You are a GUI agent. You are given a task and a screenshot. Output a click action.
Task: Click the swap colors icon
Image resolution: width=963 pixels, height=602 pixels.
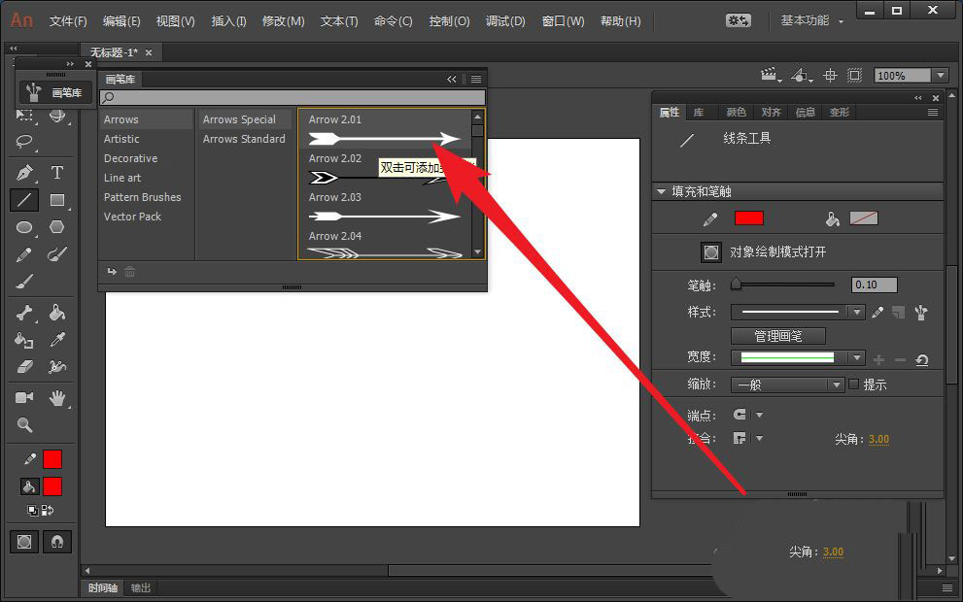(48, 510)
